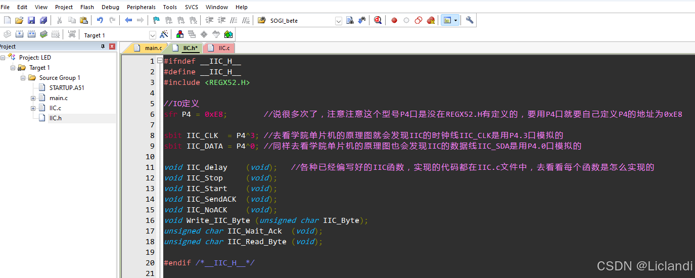This screenshot has width=695, height=278.
Task: Unindent the selected lines
Action: pos(221,20)
